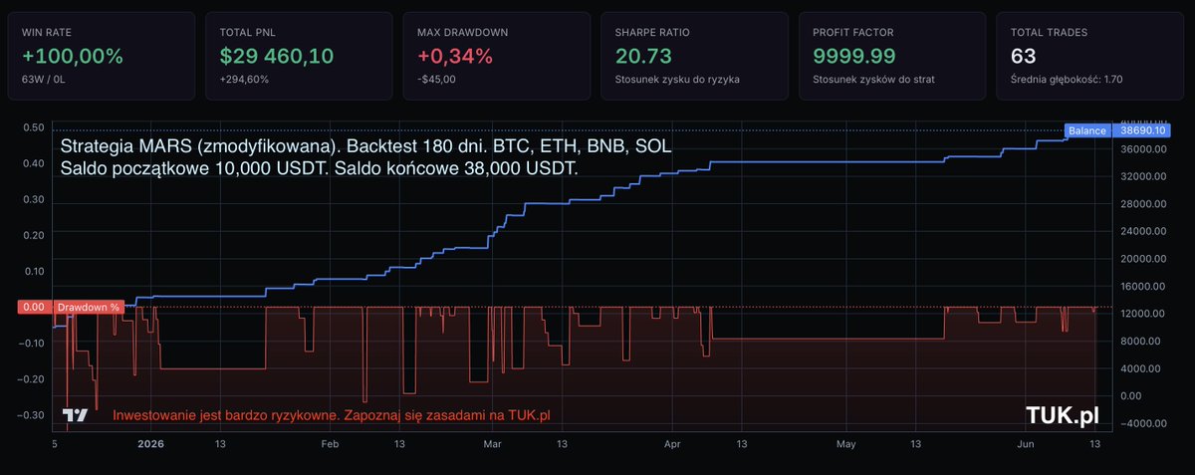Viewport: 1195px width, 475px height.
Task: Click 'Średnia głębokość: 1.70' caption
Action: coord(1067,80)
